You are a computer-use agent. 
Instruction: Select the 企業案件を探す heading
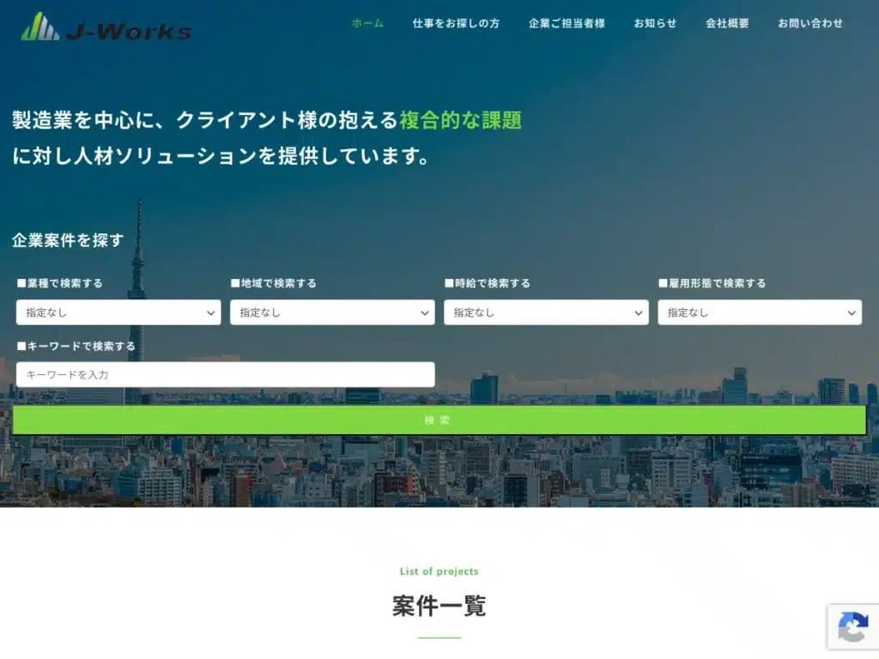pyautogui.click(x=68, y=240)
